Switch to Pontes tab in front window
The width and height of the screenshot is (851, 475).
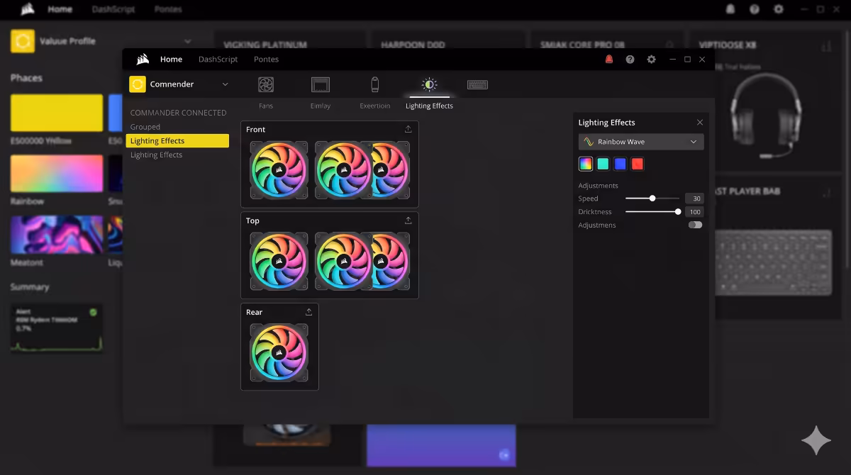pyautogui.click(x=266, y=60)
